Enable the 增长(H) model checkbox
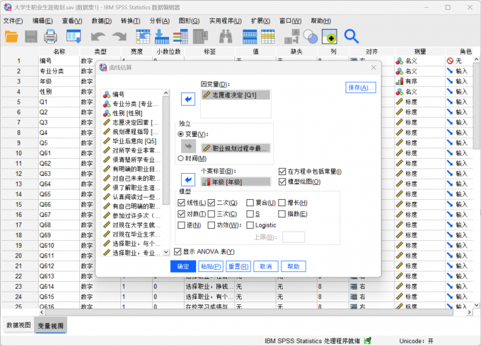 [282, 203]
